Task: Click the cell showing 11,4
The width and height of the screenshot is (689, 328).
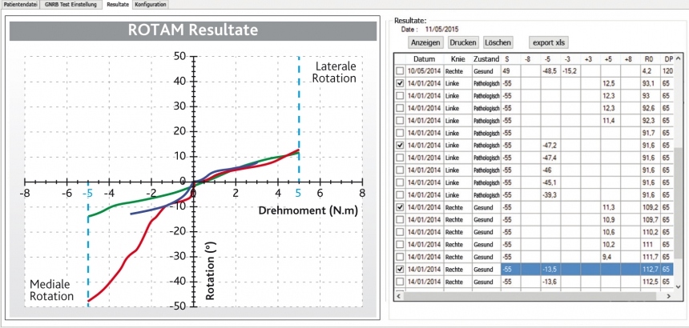Action: click(x=610, y=120)
